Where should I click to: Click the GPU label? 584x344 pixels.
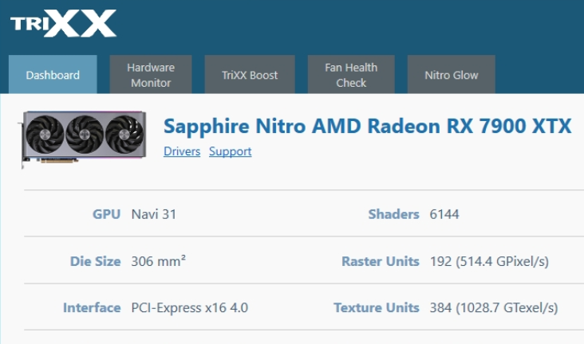click(107, 214)
